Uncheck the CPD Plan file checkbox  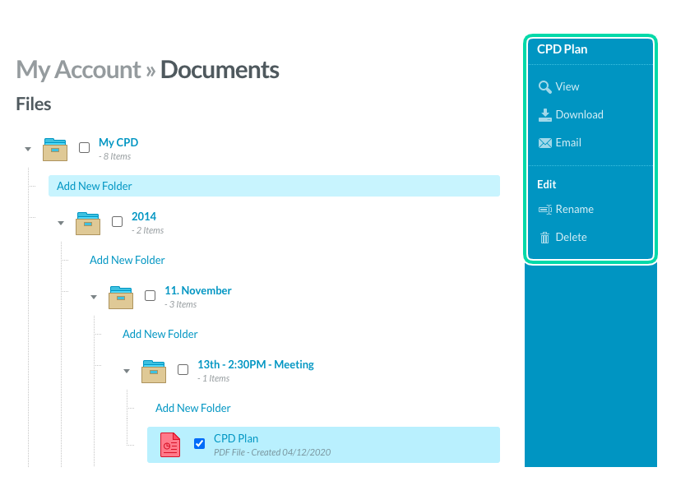pyautogui.click(x=199, y=443)
